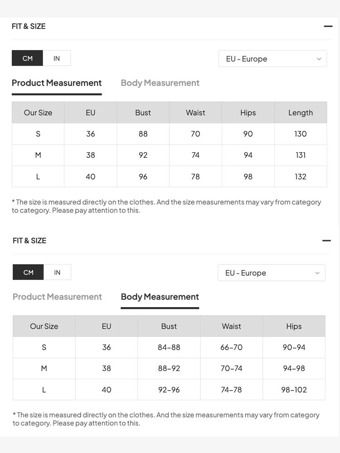Switch to IN units above the product measurement table
This screenshot has height=453, width=340.
point(57,58)
